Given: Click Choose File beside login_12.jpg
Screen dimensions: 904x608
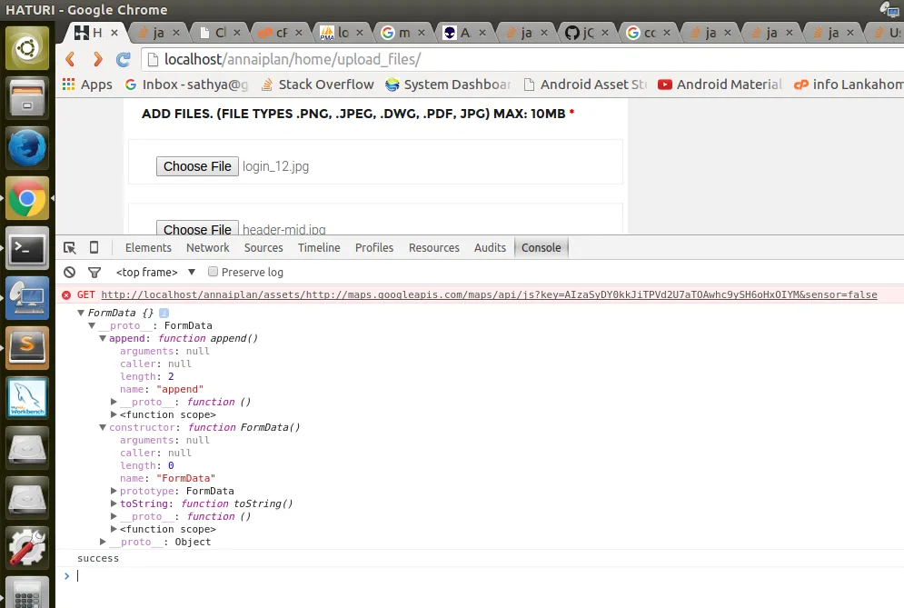Looking at the screenshot, I should (197, 166).
